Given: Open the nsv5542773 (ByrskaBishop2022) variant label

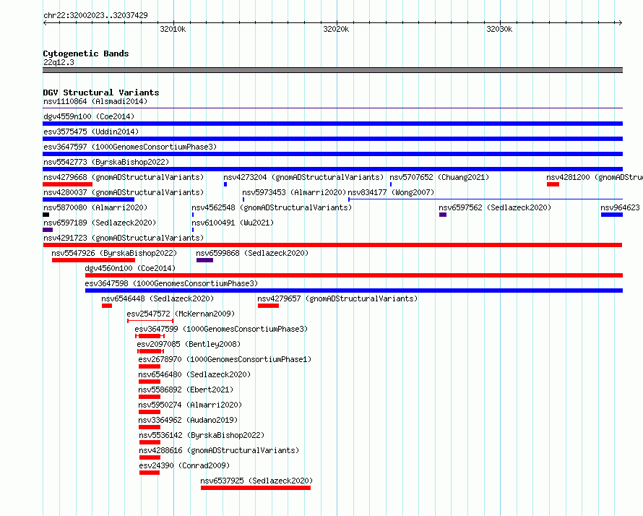Looking at the screenshot, I should [x=106, y=162].
